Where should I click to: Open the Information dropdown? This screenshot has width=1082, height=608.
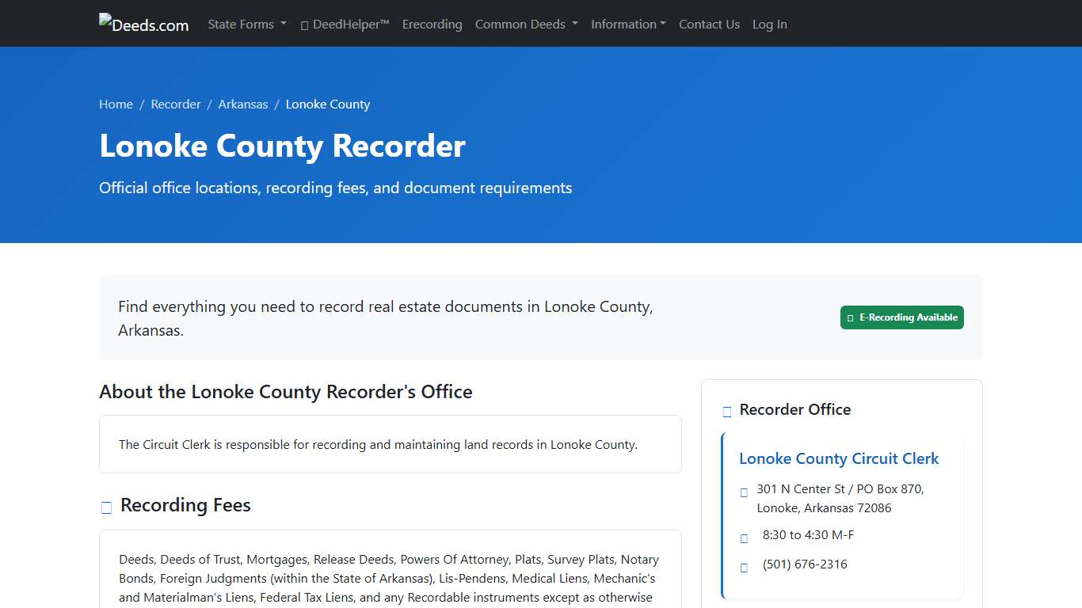point(628,24)
